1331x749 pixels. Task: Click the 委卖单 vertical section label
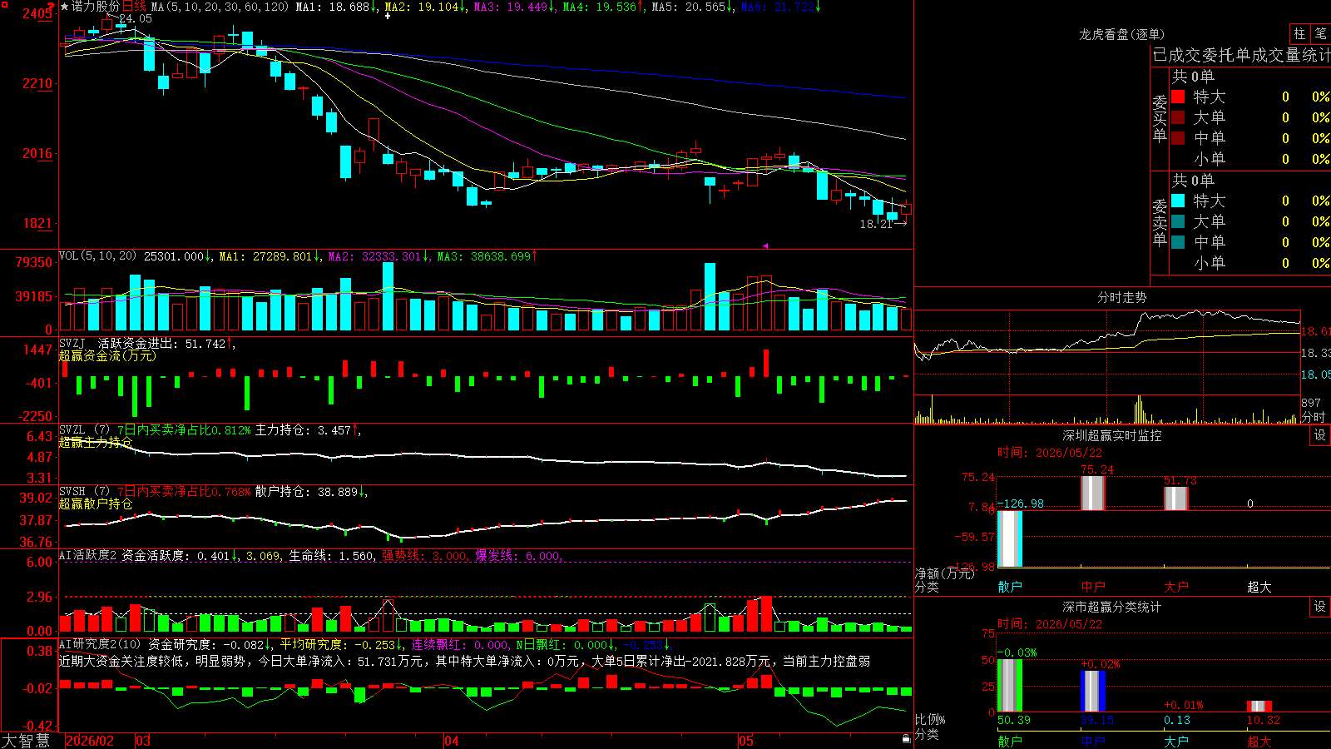(x=1160, y=222)
